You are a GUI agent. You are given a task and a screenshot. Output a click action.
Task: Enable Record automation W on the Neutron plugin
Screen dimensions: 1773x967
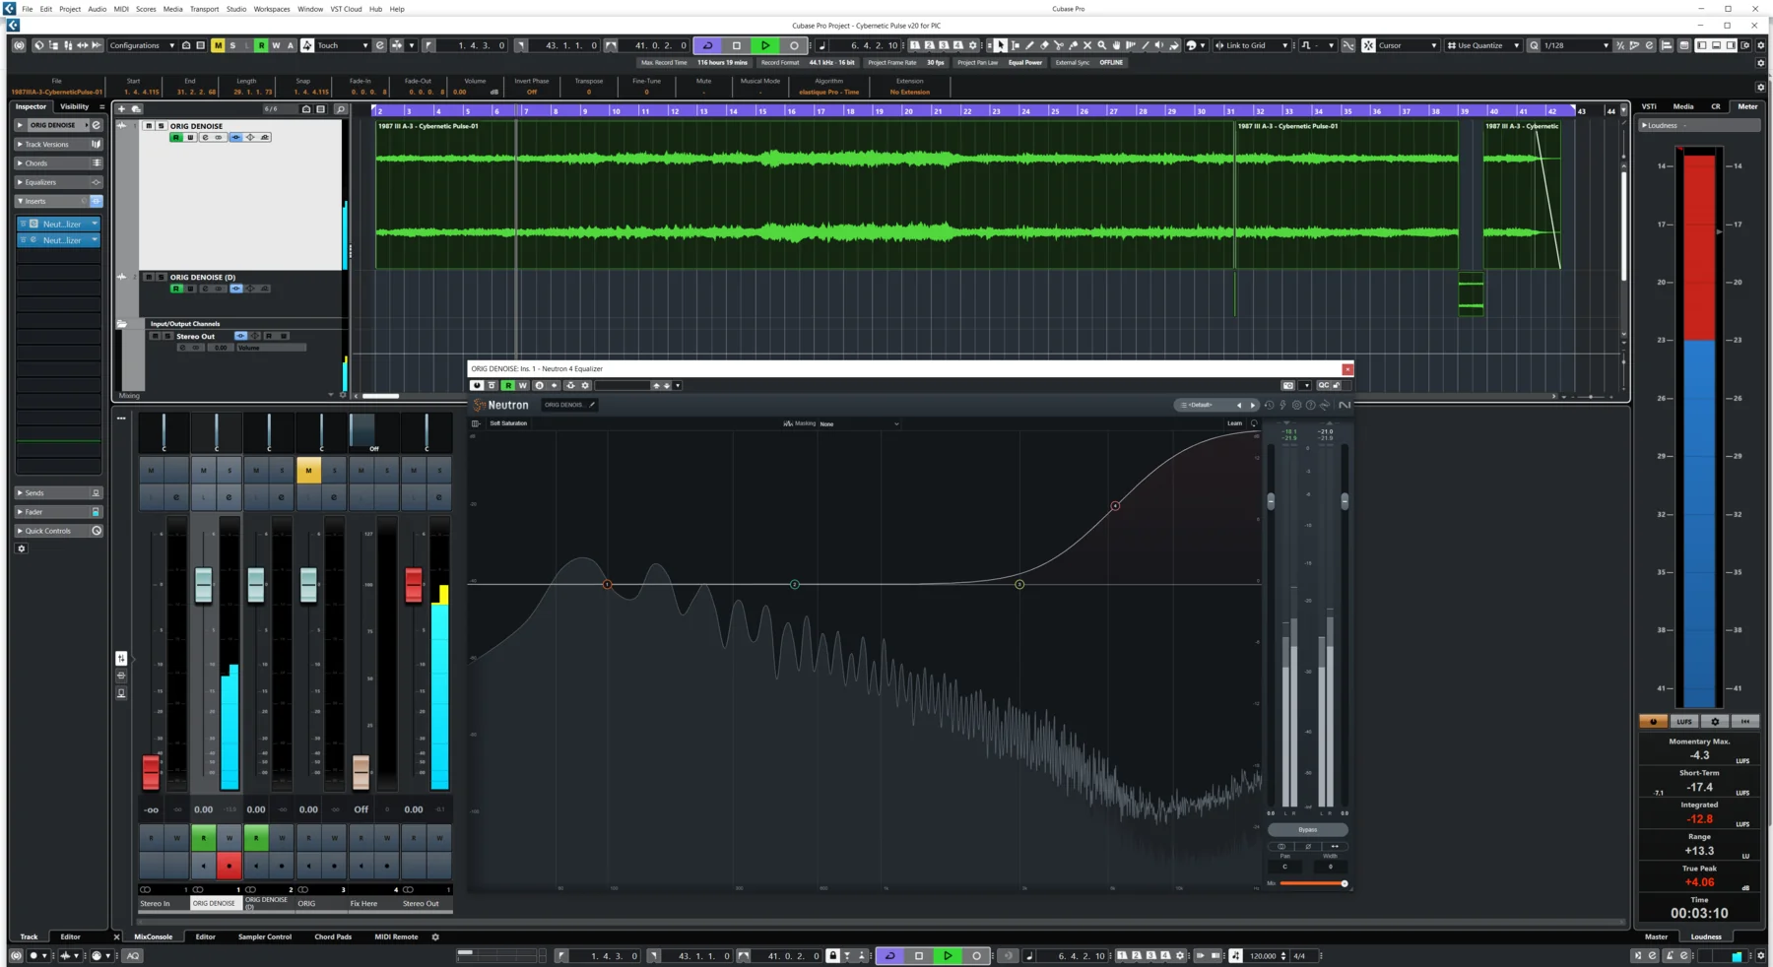pyautogui.click(x=523, y=385)
